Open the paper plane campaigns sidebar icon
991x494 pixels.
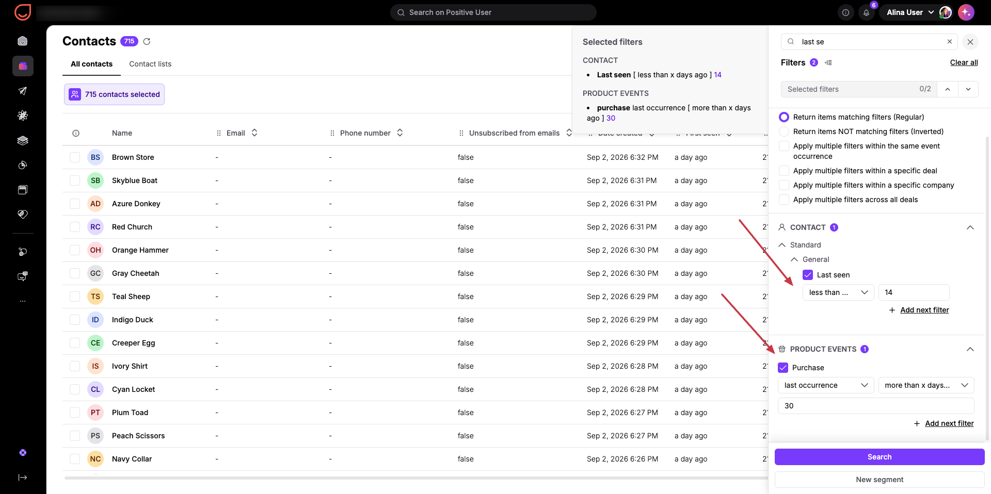point(23,91)
